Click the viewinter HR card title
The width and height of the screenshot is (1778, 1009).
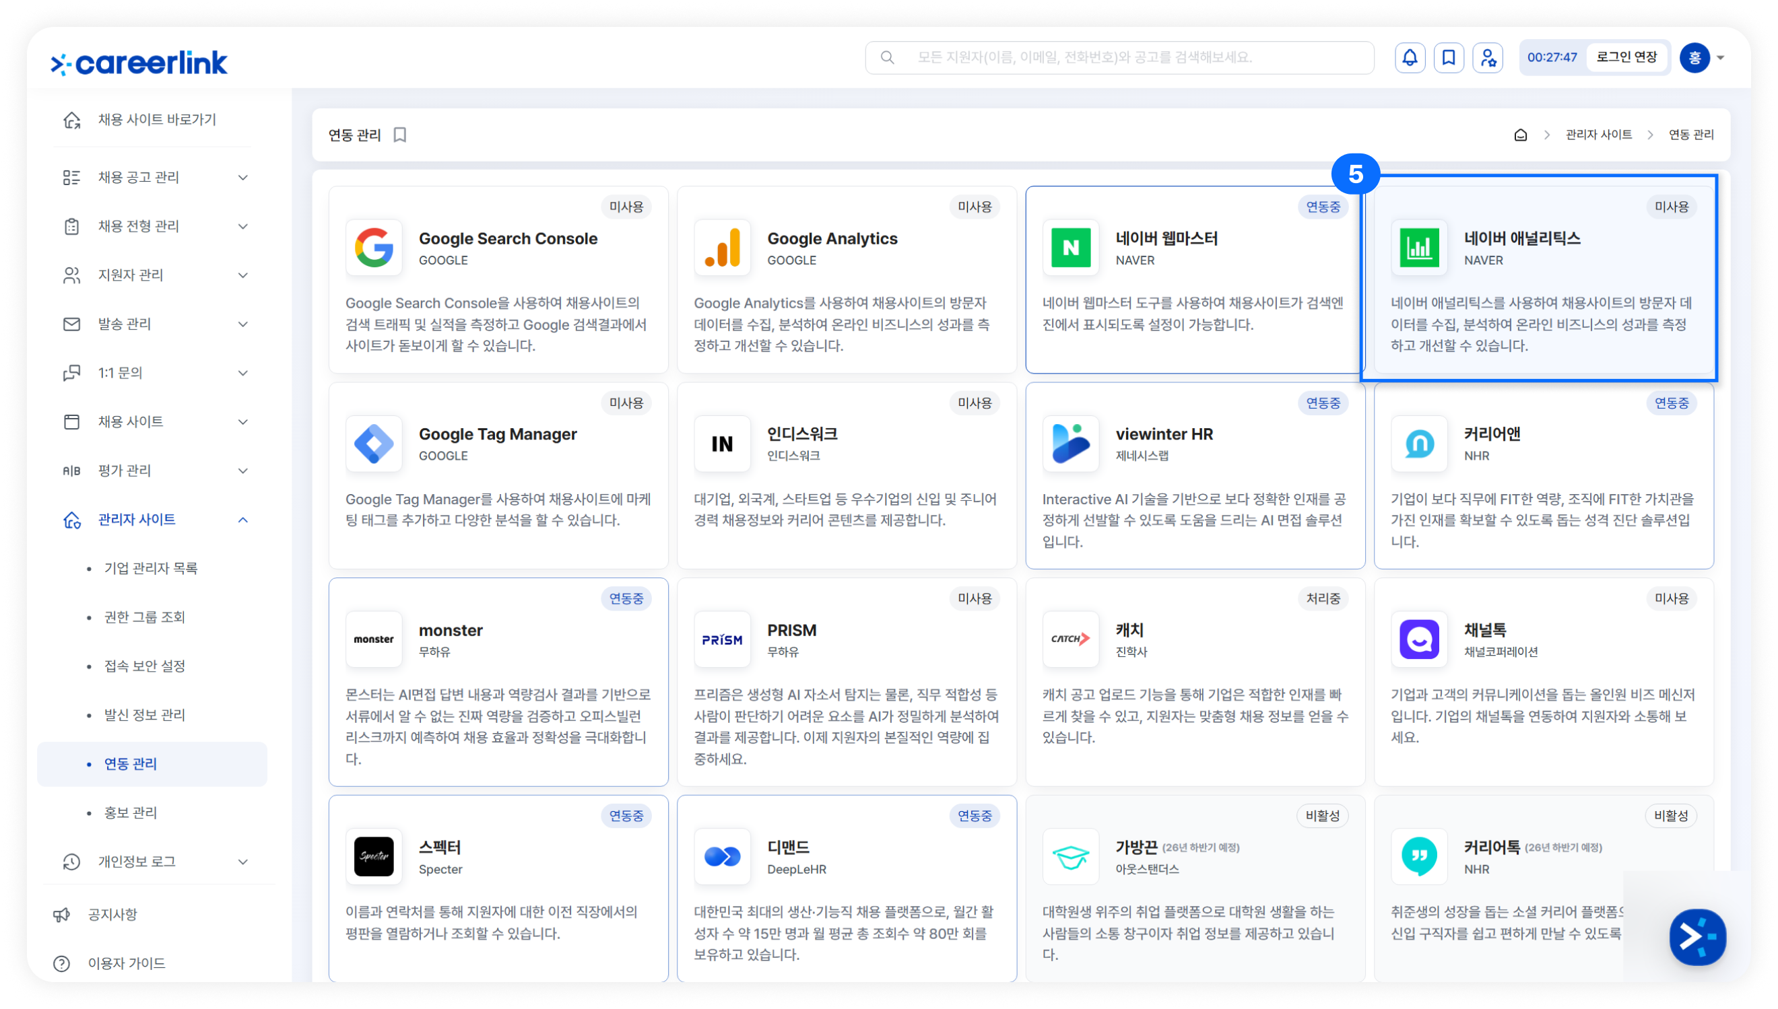[x=1164, y=435]
